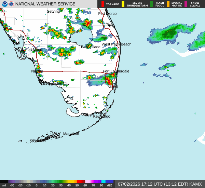Viewport: 205px width, 188px height.
Task: Click the Belle Glade city label
Action: (x=91, y=47)
